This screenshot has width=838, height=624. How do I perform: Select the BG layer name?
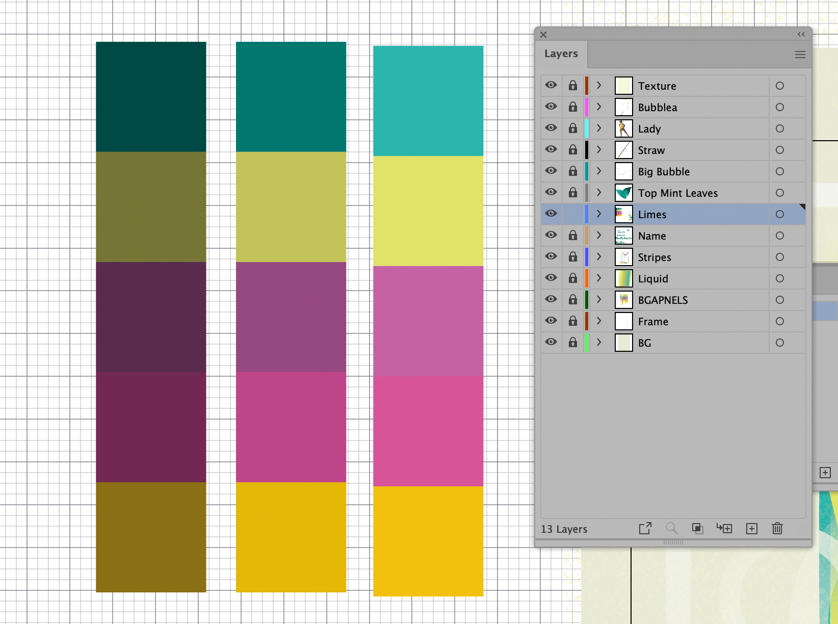(645, 343)
